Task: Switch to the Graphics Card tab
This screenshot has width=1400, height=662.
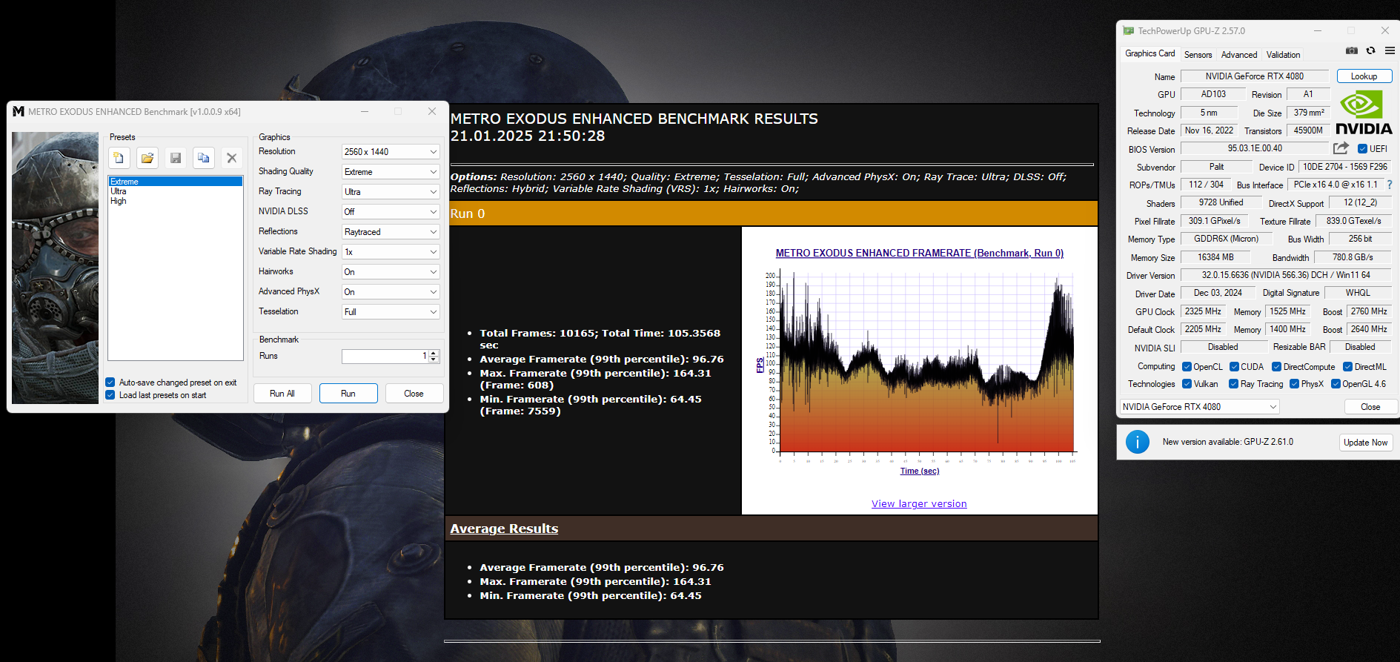Action: (x=1149, y=53)
